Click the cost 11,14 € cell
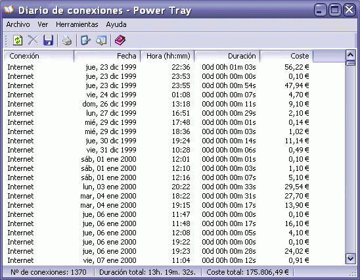The height and width of the screenshot is (280, 360). pos(297,141)
